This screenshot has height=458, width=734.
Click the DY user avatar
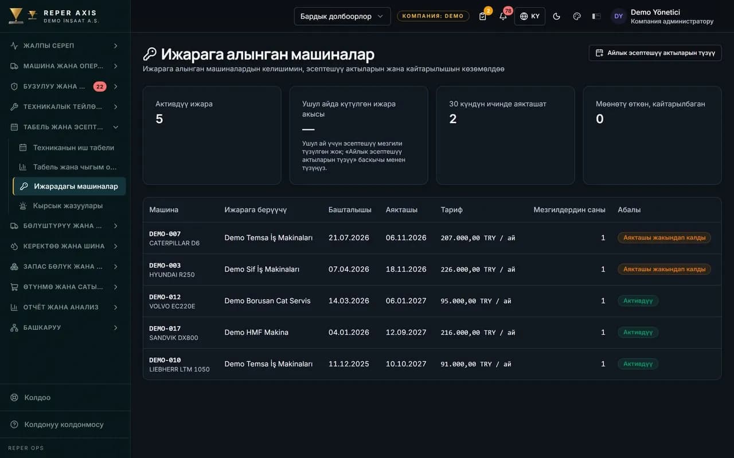(618, 16)
